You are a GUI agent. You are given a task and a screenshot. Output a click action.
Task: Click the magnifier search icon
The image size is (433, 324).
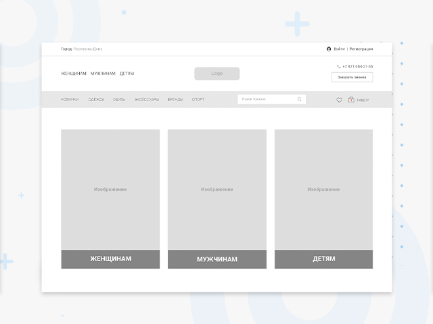[x=299, y=99]
